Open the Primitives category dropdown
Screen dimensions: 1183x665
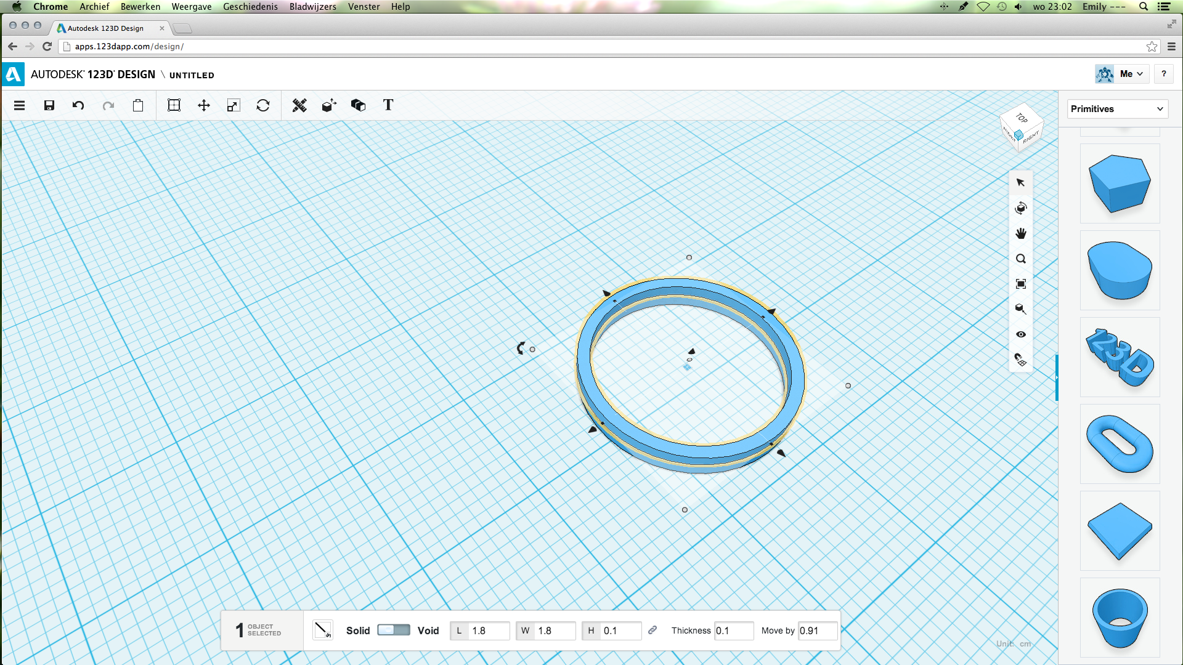coord(1117,109)
